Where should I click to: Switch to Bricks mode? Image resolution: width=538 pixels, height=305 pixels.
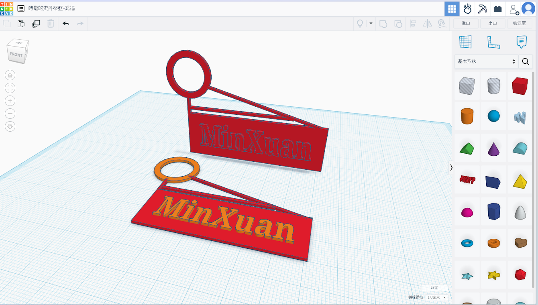point(497,9)
